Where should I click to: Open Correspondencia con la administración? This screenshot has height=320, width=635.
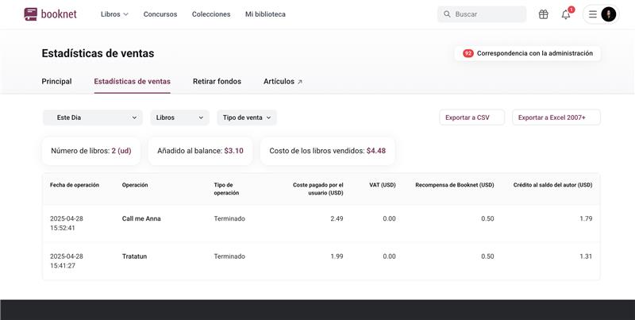point(534,53)
